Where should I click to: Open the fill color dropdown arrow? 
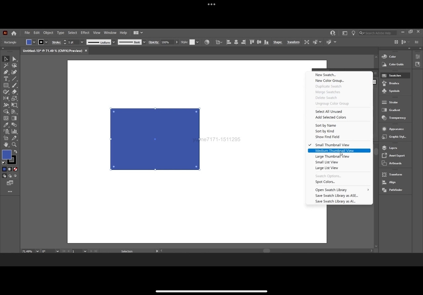pyautogui.click(x=34, y=42)
